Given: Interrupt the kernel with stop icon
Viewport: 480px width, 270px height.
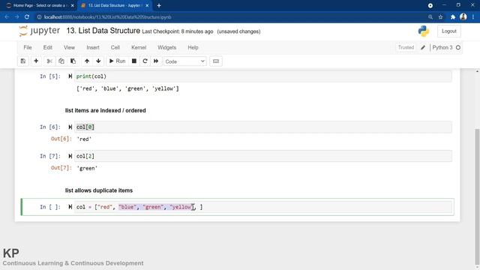Looking at the screenshot, I should [x=134, y=61].
